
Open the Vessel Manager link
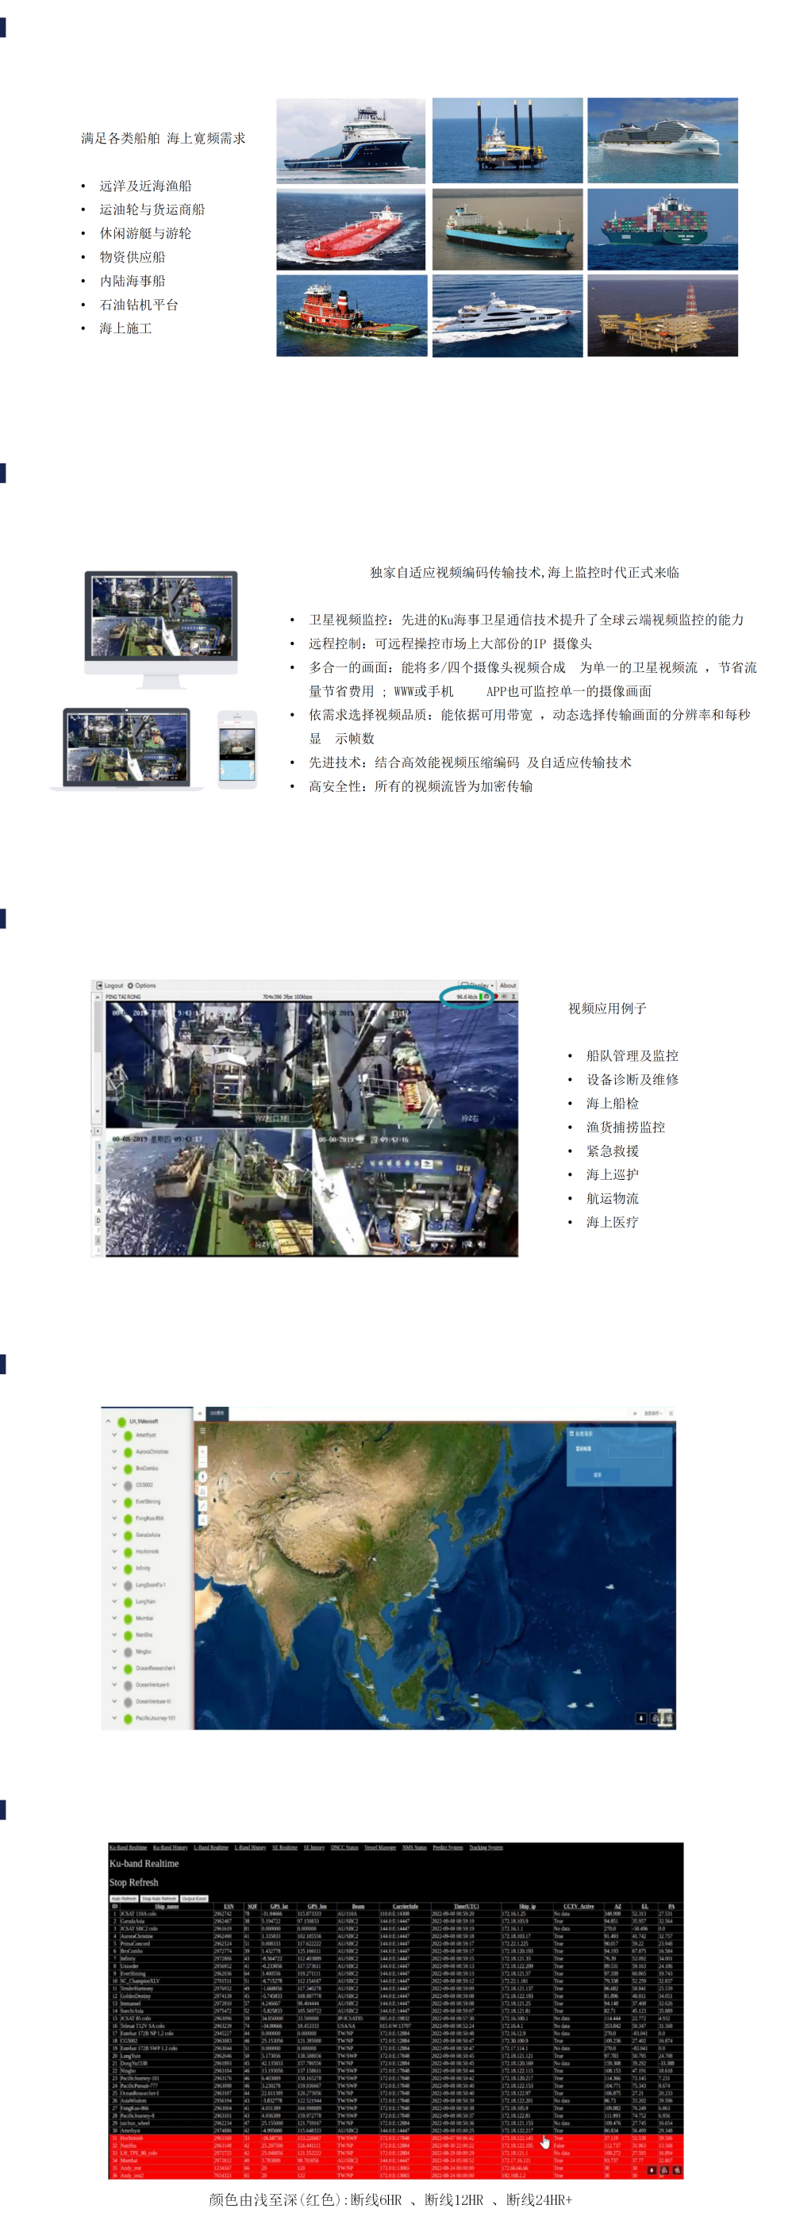[380, 1848]
